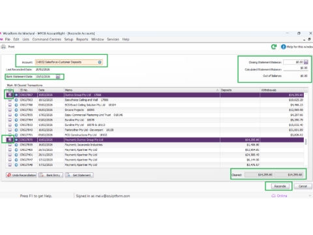Select Payment; Jacaranda Industries memo cell
This screenshot has width=313, height=235.
pyautogui.click(x=142, y=145)
